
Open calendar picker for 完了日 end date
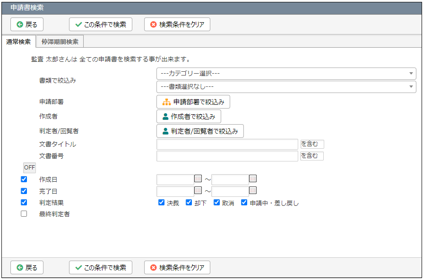click(253, 190)
